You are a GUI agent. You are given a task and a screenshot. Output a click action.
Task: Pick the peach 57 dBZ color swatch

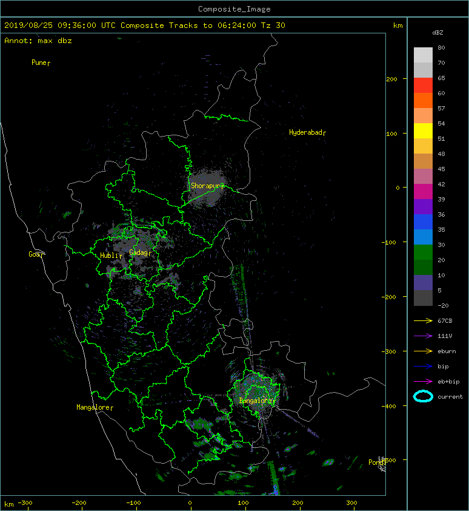pyautogui.click(x=423, y=115)
